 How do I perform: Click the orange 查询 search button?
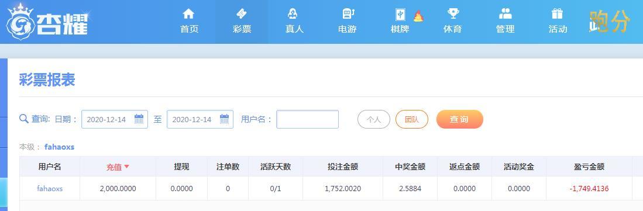(460, 119)
